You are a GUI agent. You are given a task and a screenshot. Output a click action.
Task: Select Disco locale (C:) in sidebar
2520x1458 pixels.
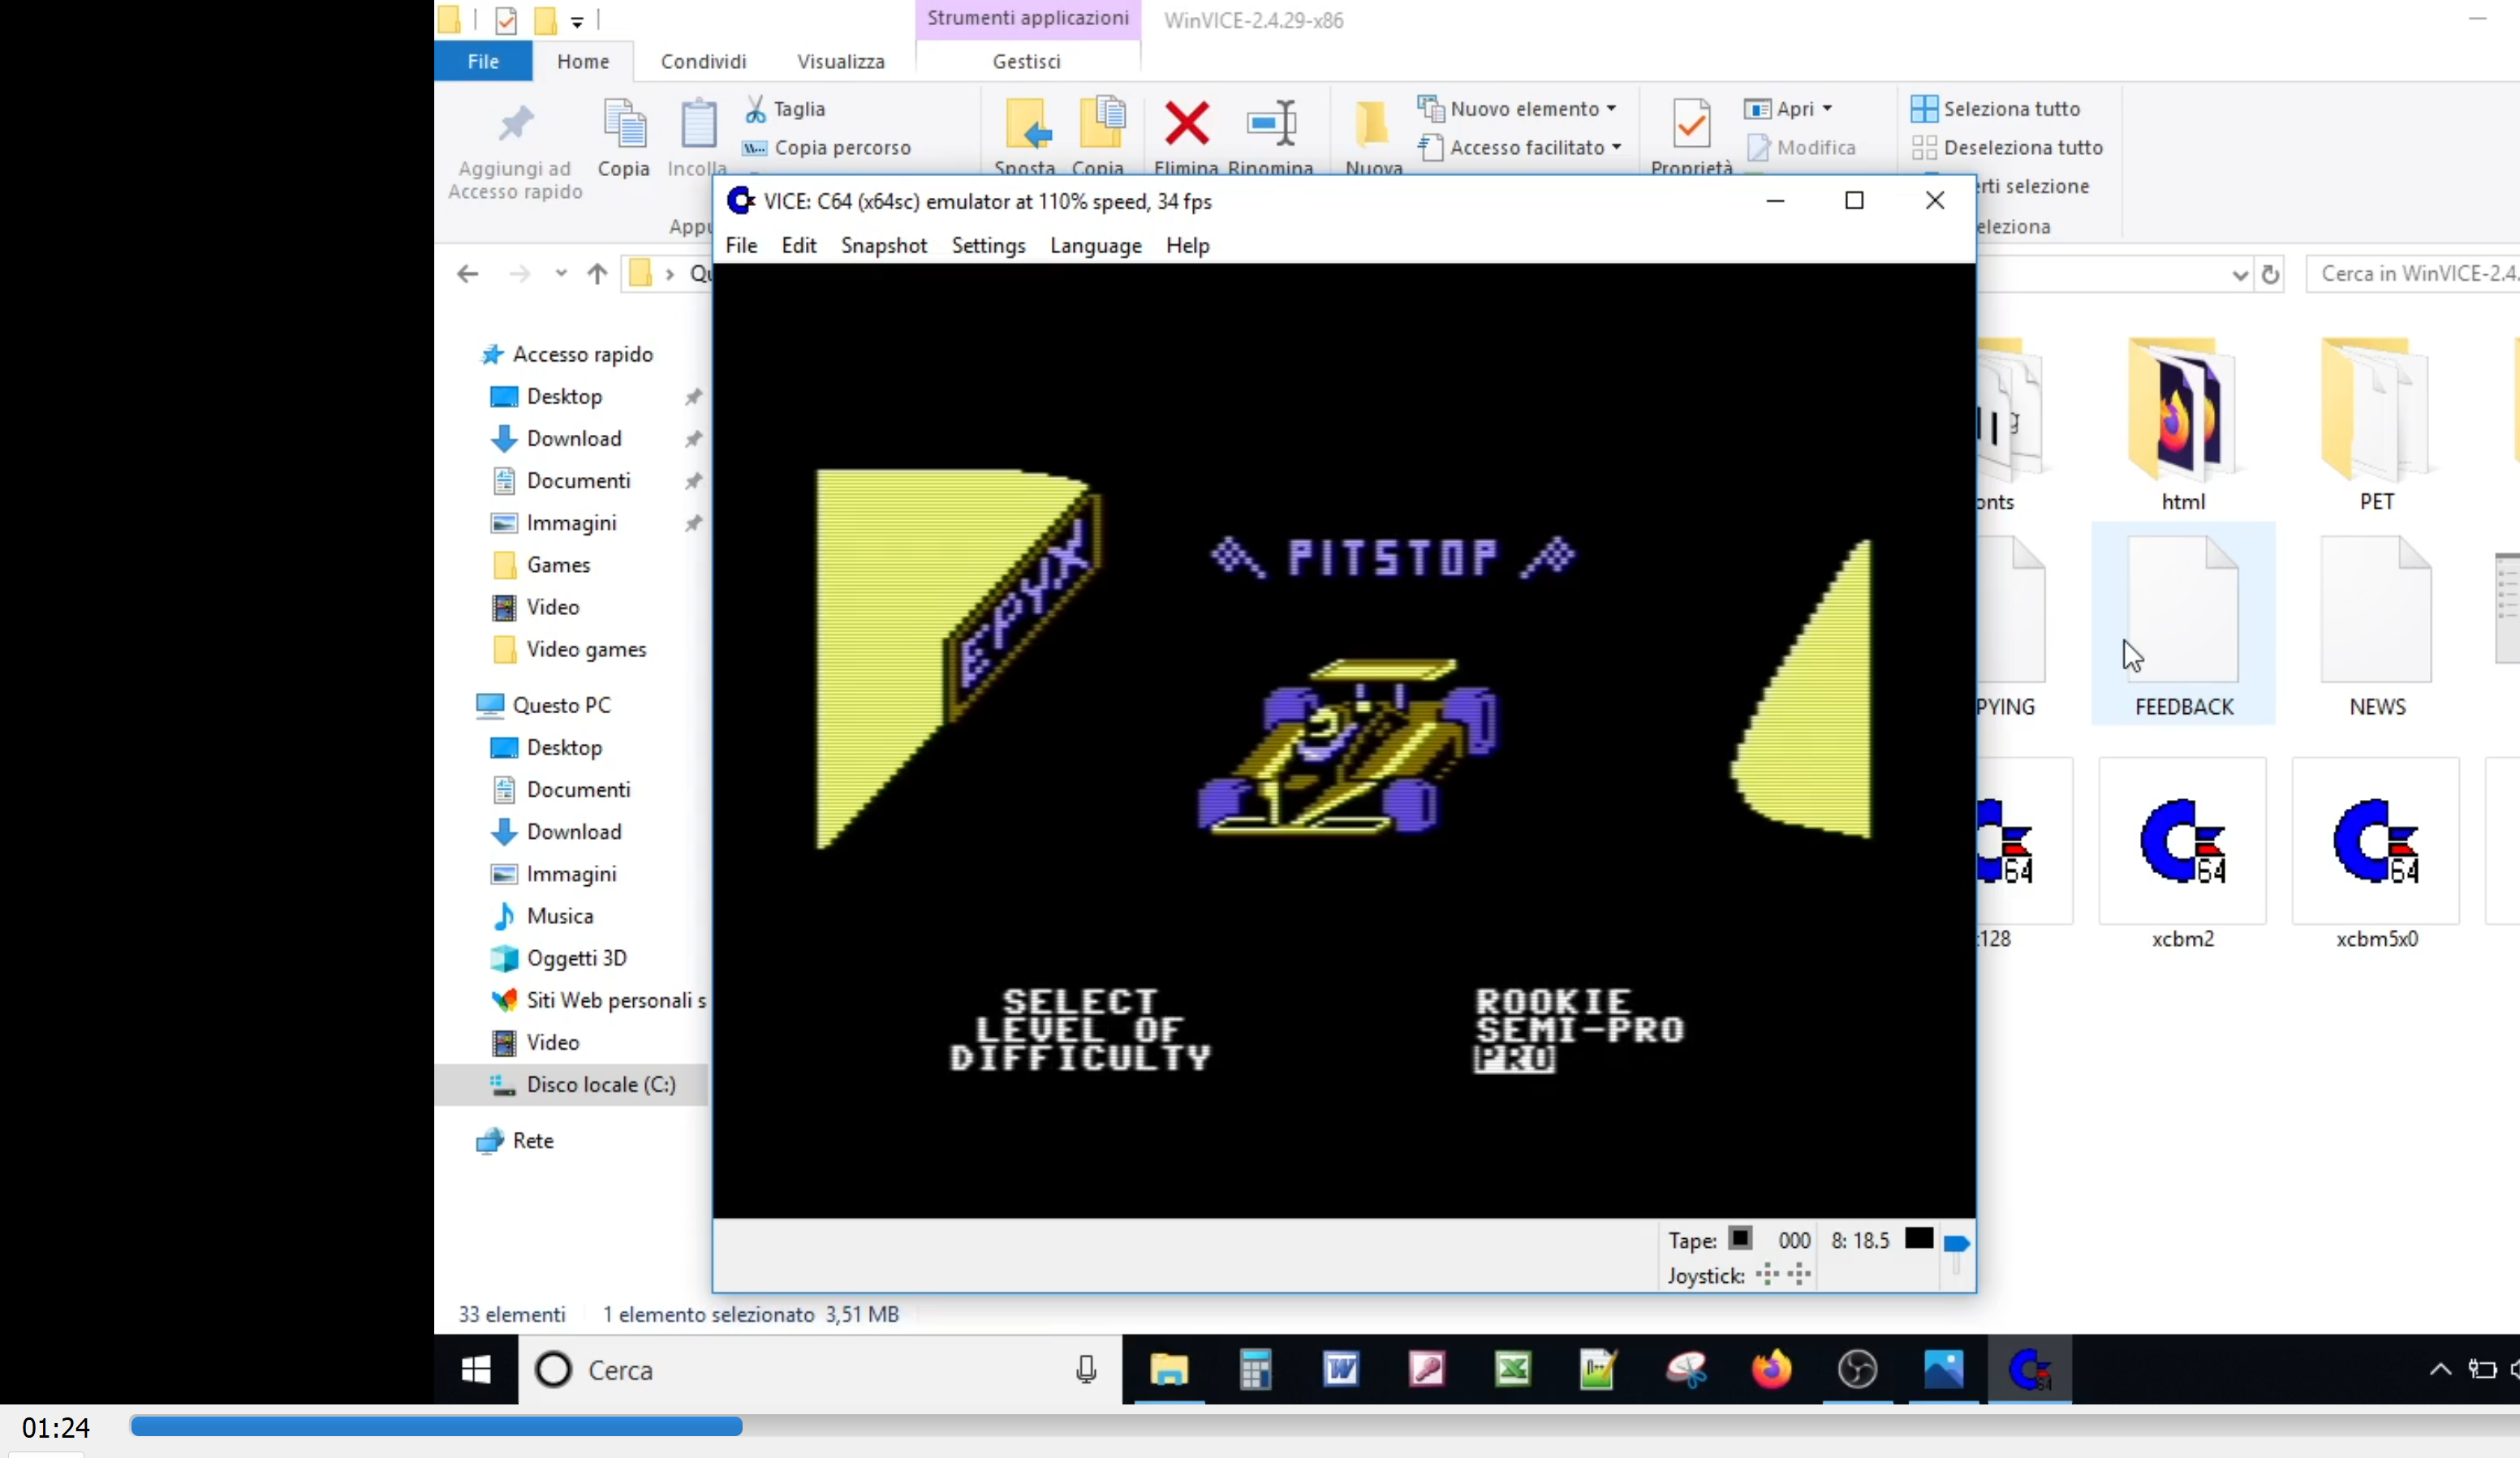[x=600, y=1085]
